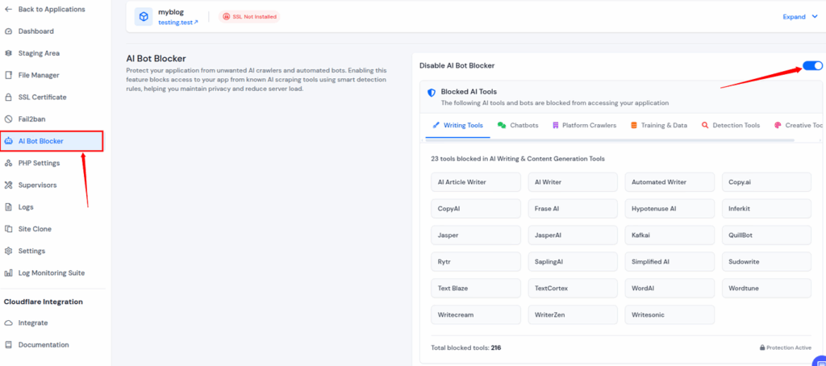Click the QuillBot blocked tool chip

(x=766, y=235)
